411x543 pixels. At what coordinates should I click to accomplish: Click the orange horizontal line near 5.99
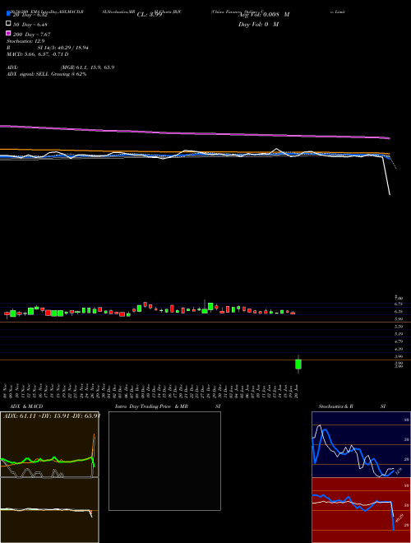(x=205, y=322)
